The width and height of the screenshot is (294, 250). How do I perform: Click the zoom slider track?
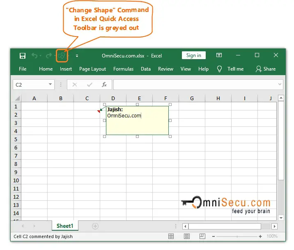coord(237,236)
